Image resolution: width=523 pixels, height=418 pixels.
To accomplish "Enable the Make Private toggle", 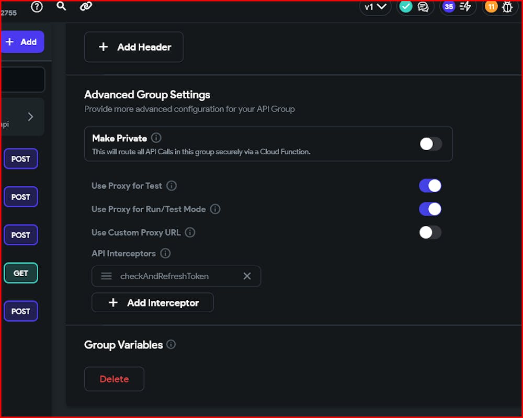I will click(x=430, y=143).
